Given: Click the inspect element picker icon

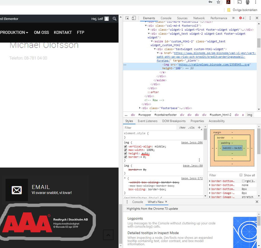Looking at the screenshot, I should click(127, 18).
